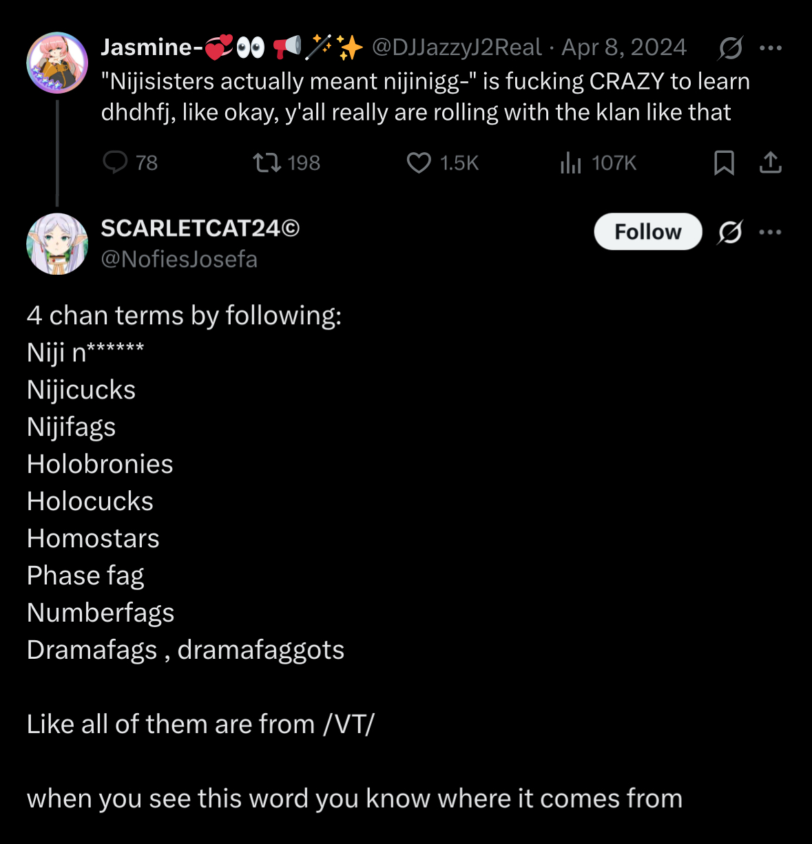This screenshot has width=812, height=844.
Task: Bookmark Jasmine's tweet
Action: (x=724, y=162)
